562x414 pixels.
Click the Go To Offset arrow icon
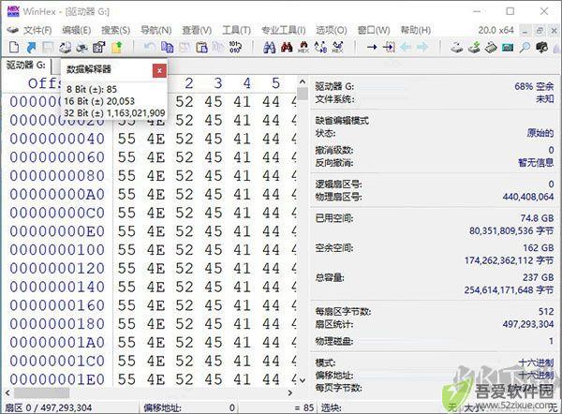click(x=372, y=47)
